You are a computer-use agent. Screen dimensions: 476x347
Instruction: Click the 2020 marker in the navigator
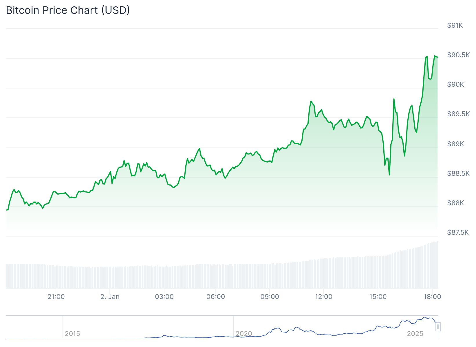coord(244,334)
